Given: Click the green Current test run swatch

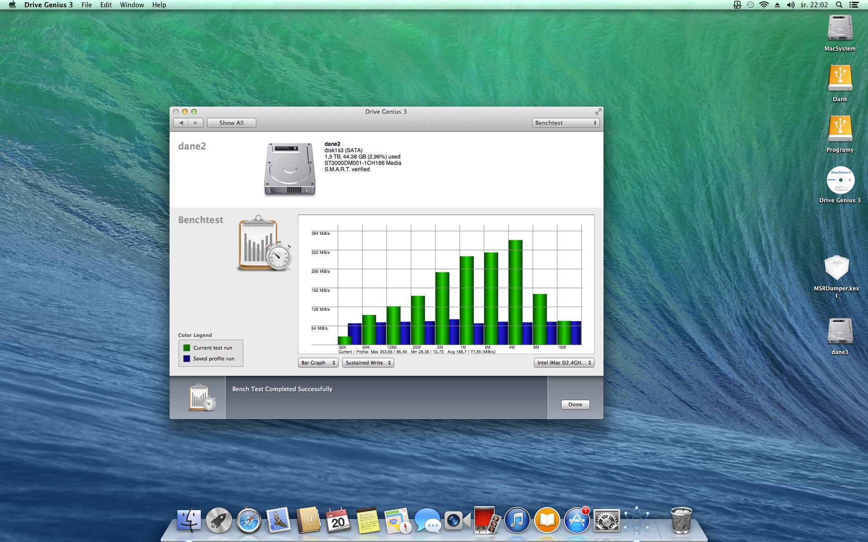Looking at the screenshot, I should (187, 348).
